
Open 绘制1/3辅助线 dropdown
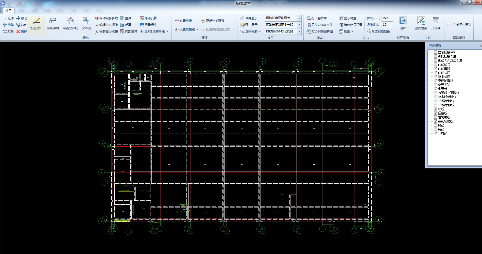167,31
